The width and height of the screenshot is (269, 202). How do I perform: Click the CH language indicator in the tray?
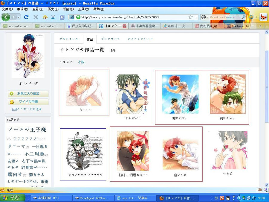click(216, 198)
